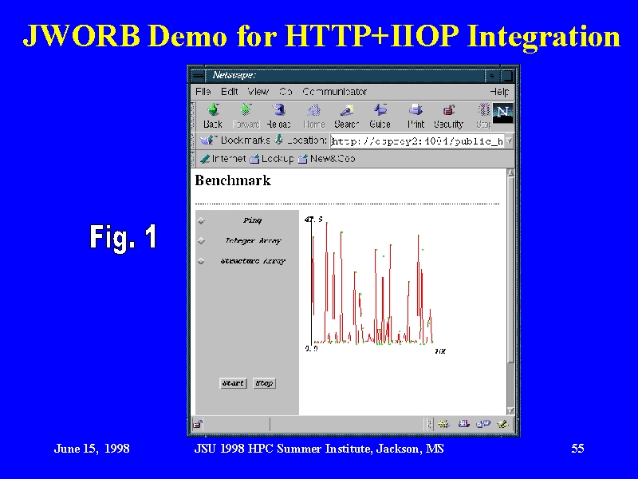Click the Back navigation icon

coord(213,109)
